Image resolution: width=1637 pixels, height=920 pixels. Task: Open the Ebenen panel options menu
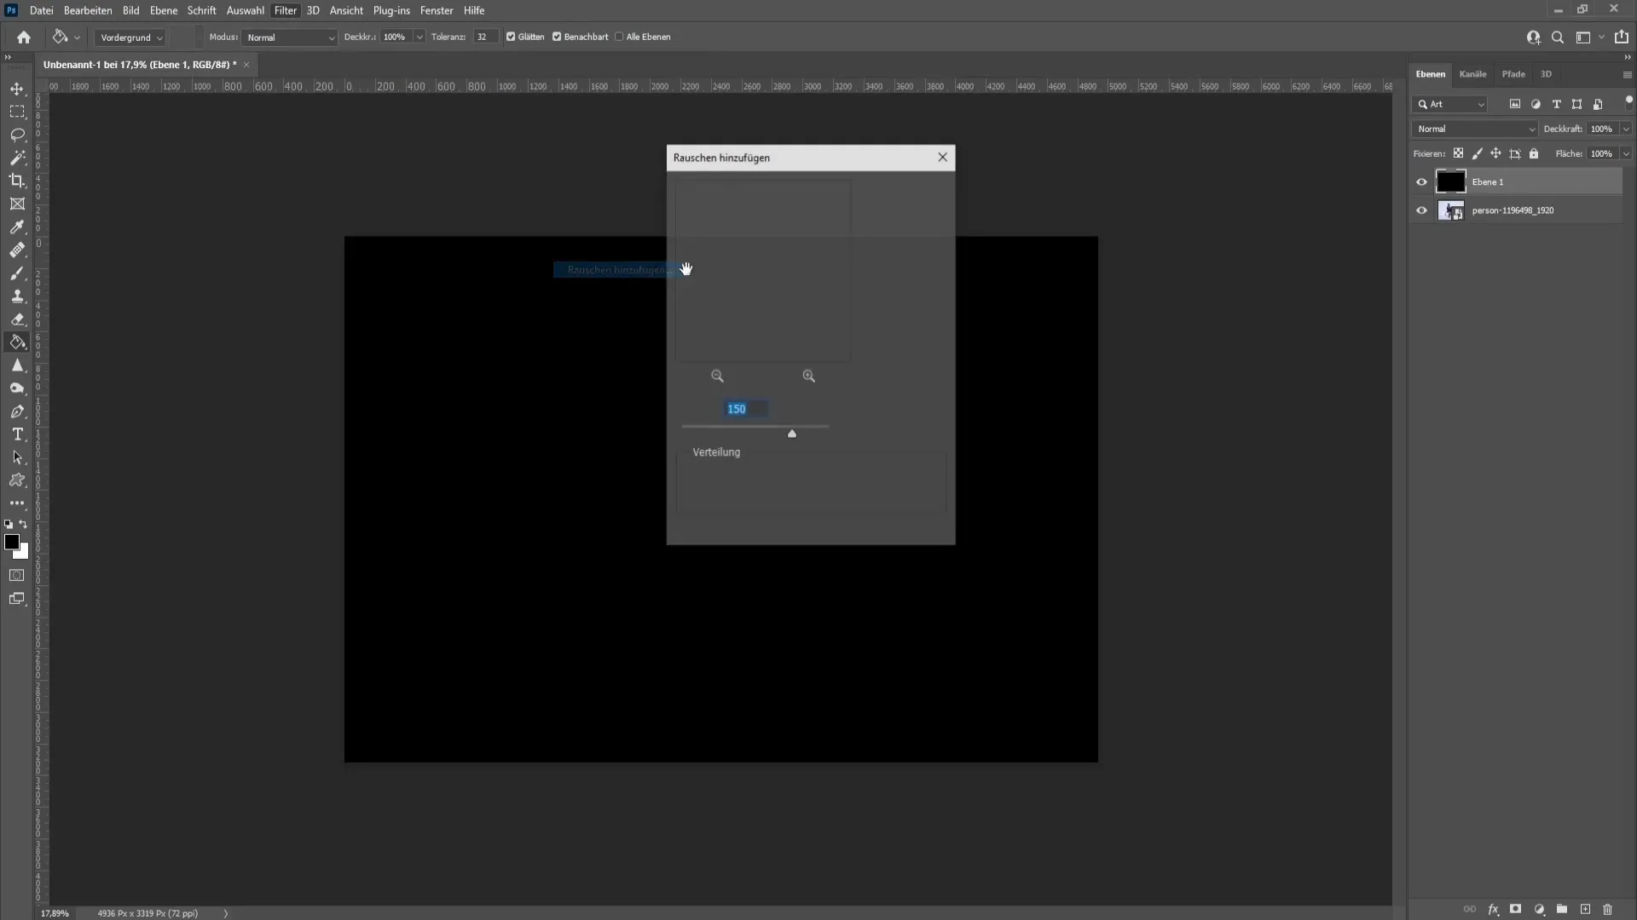coord(1627,75)
